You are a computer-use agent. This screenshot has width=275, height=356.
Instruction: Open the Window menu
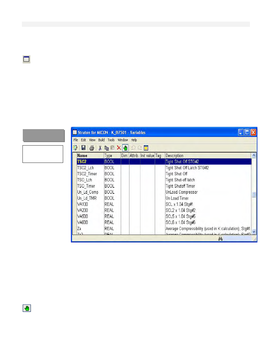(123, 140)
